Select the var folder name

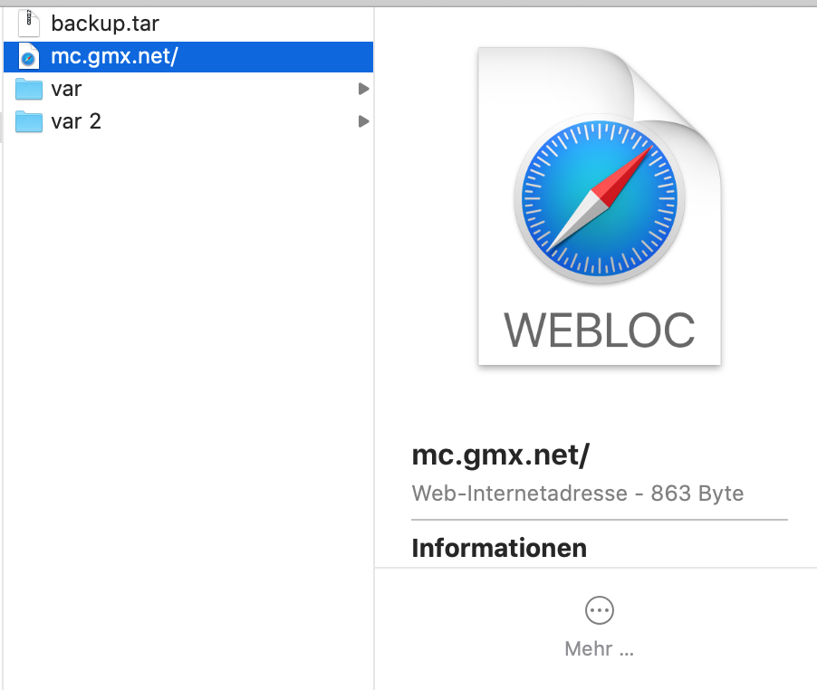pos(67,89)
